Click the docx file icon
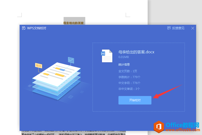The image size is (202, 135). 107,56
